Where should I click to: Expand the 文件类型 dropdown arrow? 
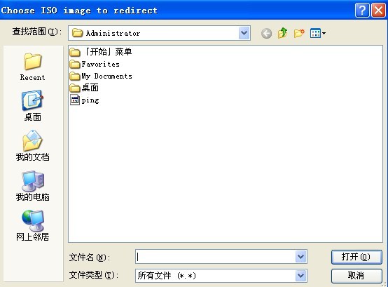coord(301,276)
